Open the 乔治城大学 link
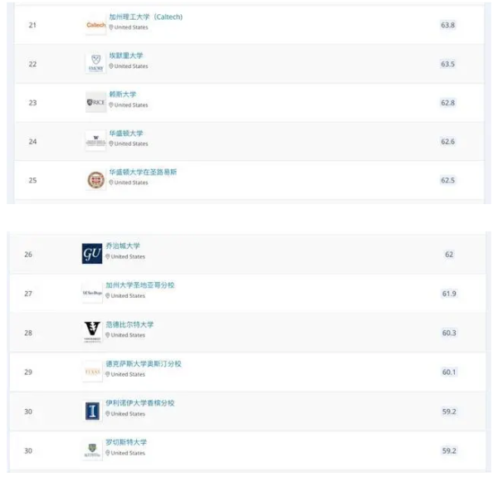498x477 pixels. pos(123,246)
